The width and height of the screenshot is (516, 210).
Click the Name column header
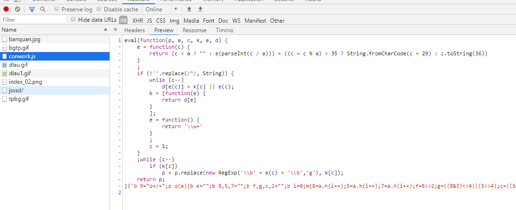click(55, 29)
